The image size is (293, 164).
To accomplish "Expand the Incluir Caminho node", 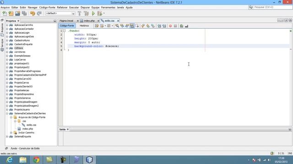I will (11, 133).
